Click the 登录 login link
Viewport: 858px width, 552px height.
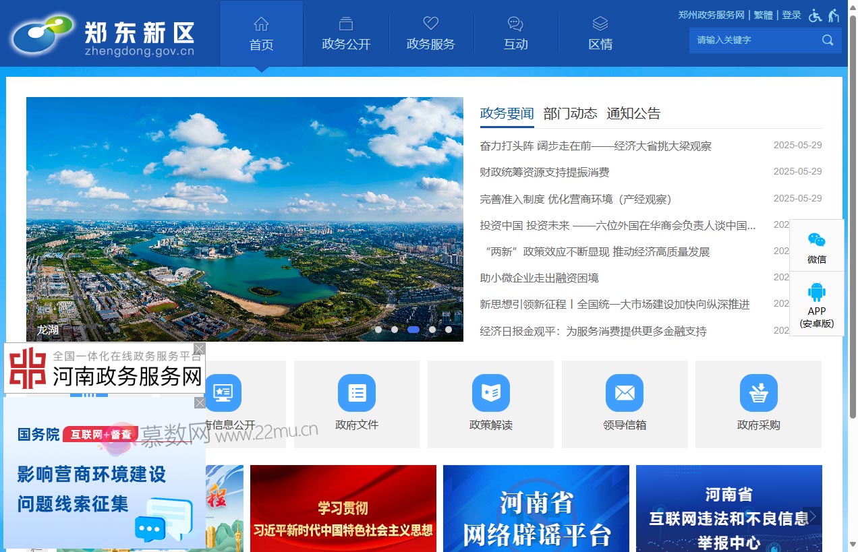791,15
